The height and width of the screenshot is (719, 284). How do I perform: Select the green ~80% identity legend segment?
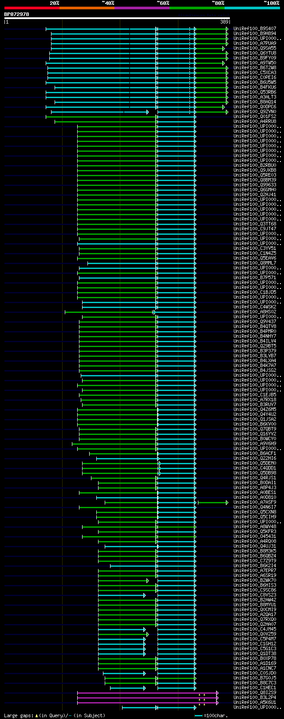point(197,8)
